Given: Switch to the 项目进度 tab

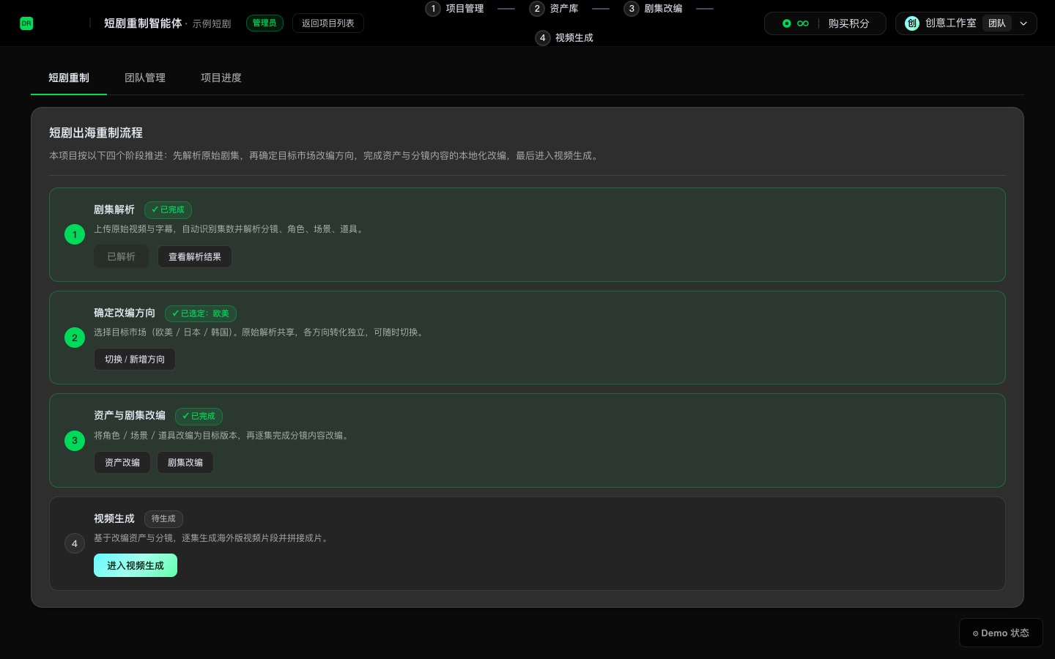Looking at the screenshot, I should (x=221, y=78).
